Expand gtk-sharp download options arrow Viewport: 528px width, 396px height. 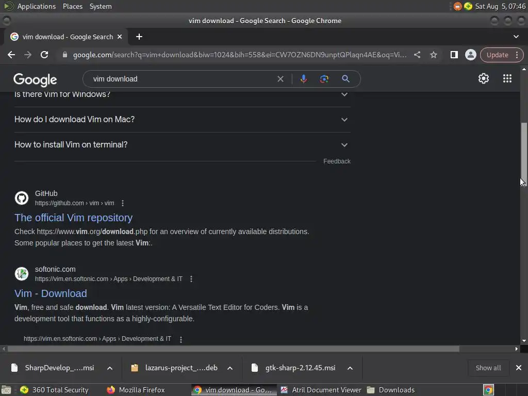coord(350,368)
